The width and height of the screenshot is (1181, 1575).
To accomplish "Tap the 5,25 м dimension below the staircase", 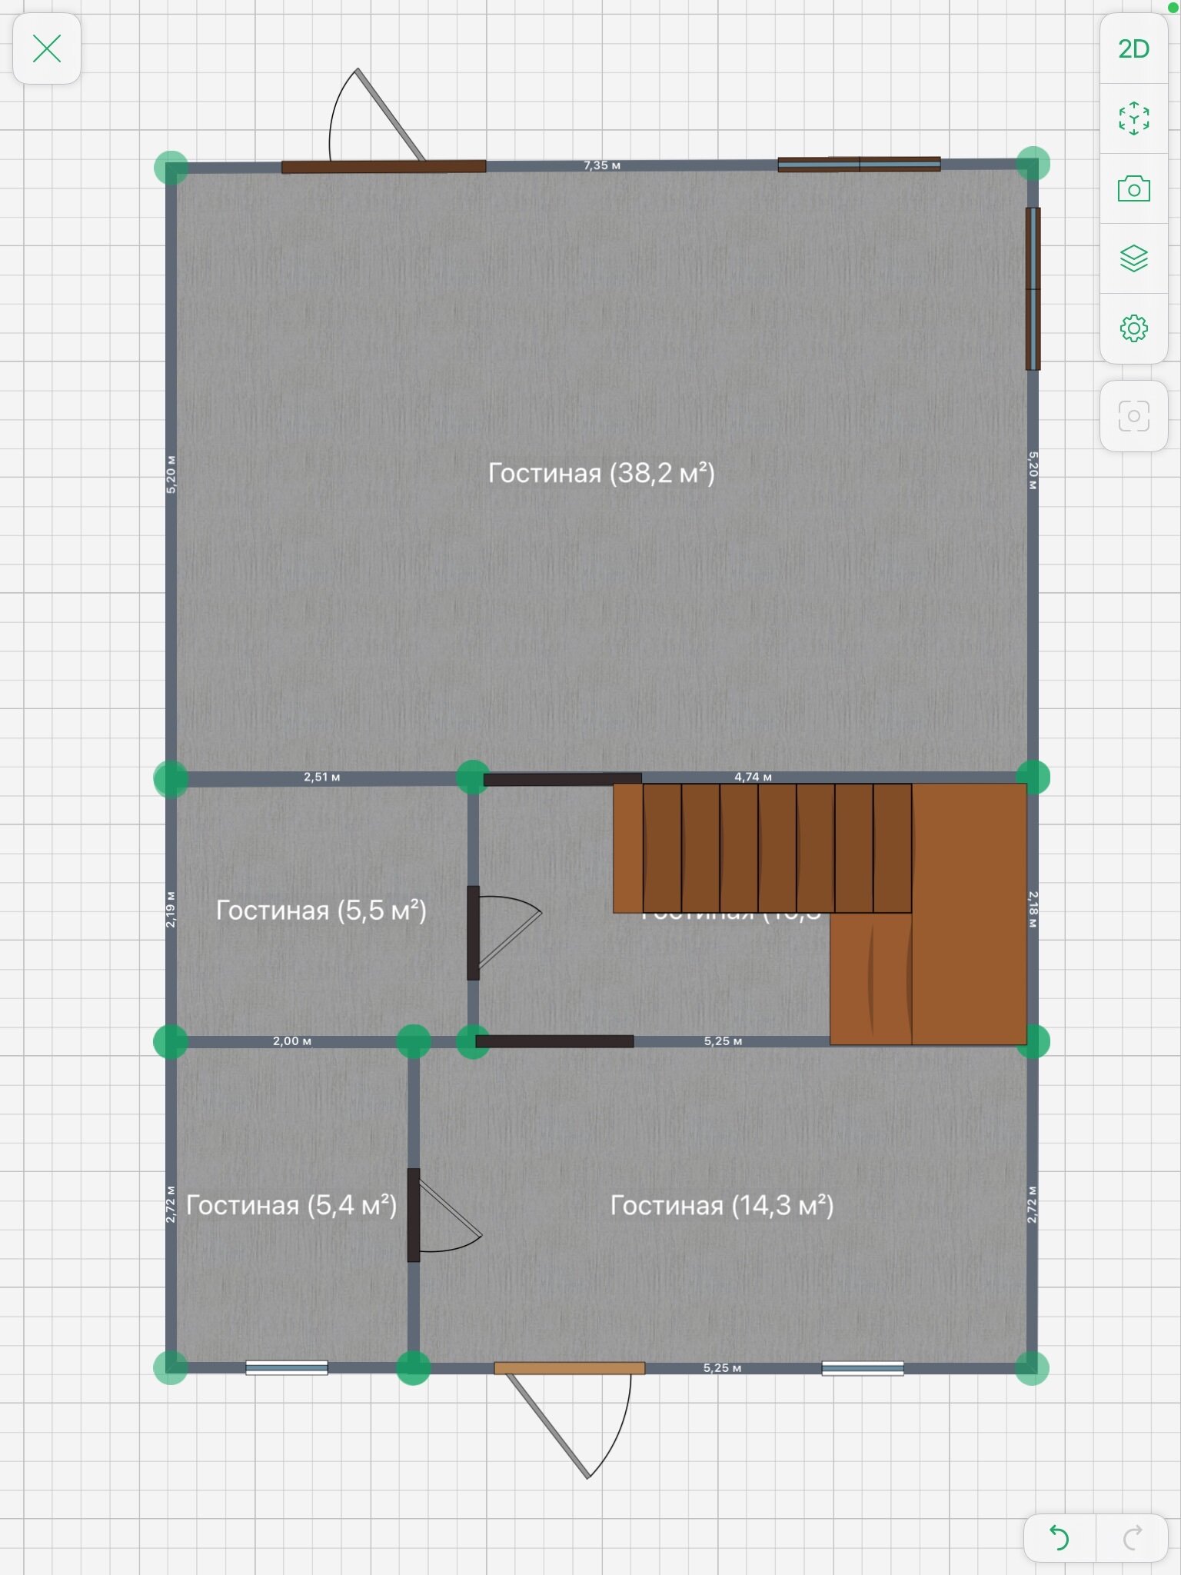I will pos(723,1041).
